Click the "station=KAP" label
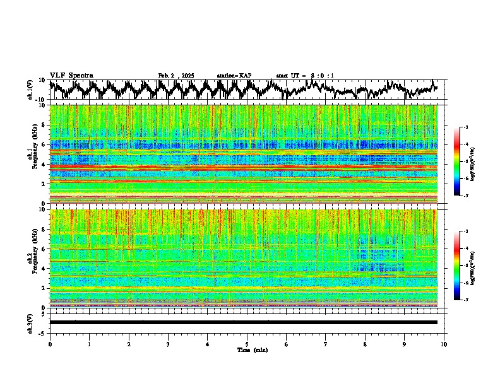The width and height of the screenshot is (500, 386). pyautogui.click(x=234, y=76)
